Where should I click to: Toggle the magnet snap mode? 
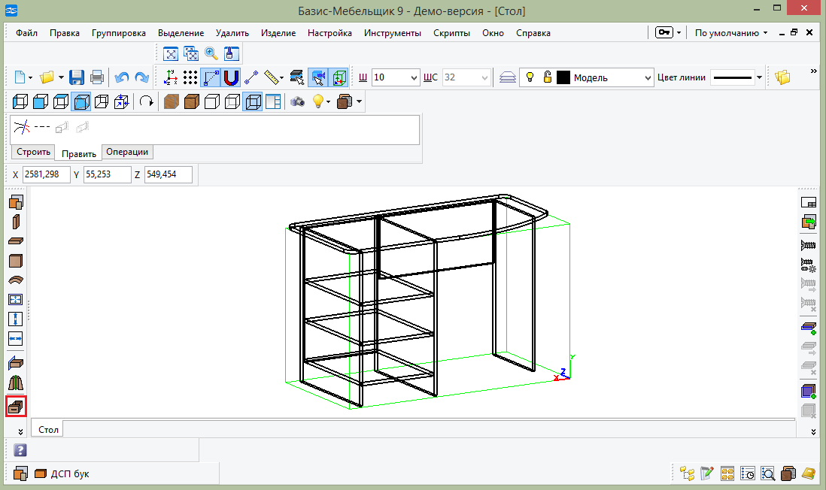[x=231, y=77]
